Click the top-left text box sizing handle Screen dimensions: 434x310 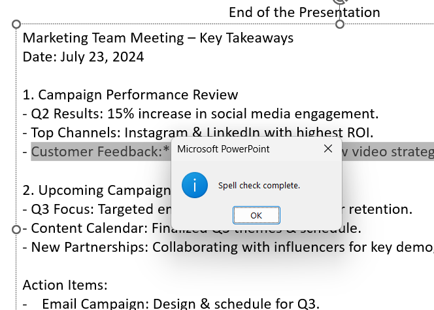pyautogui.click(x=16, y=24)
